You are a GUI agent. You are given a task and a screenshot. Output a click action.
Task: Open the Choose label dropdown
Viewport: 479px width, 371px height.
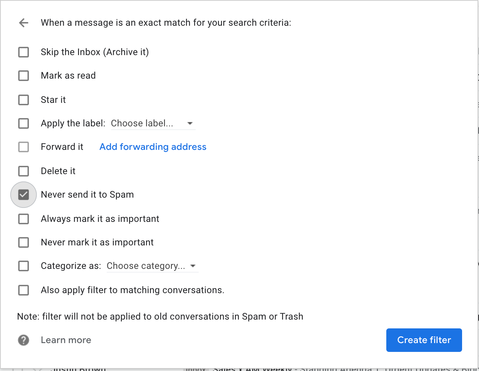point(153,123)
